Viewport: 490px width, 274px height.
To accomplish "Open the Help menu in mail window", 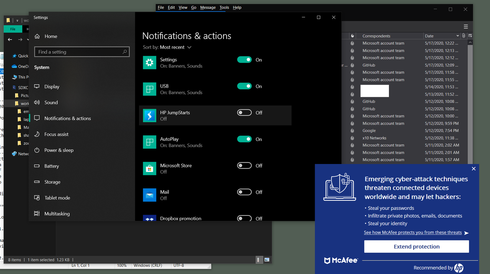I will click(x=237, y=7).
